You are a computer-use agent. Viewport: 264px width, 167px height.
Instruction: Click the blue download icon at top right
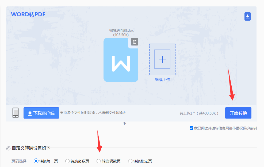coord(247,16)
